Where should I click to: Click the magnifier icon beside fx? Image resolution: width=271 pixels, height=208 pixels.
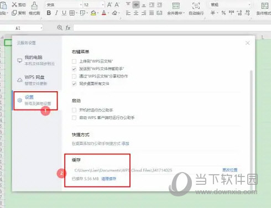tap(60, 28)
